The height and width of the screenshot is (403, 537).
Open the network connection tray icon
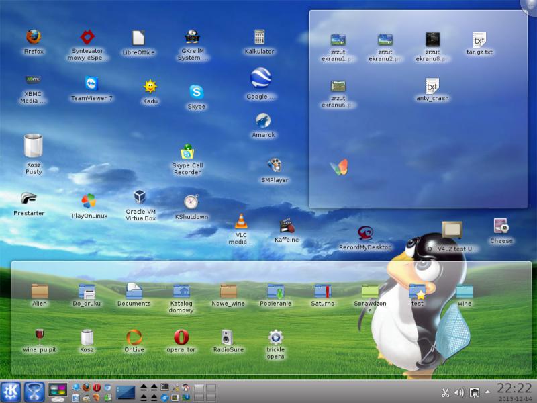[474, 392]
